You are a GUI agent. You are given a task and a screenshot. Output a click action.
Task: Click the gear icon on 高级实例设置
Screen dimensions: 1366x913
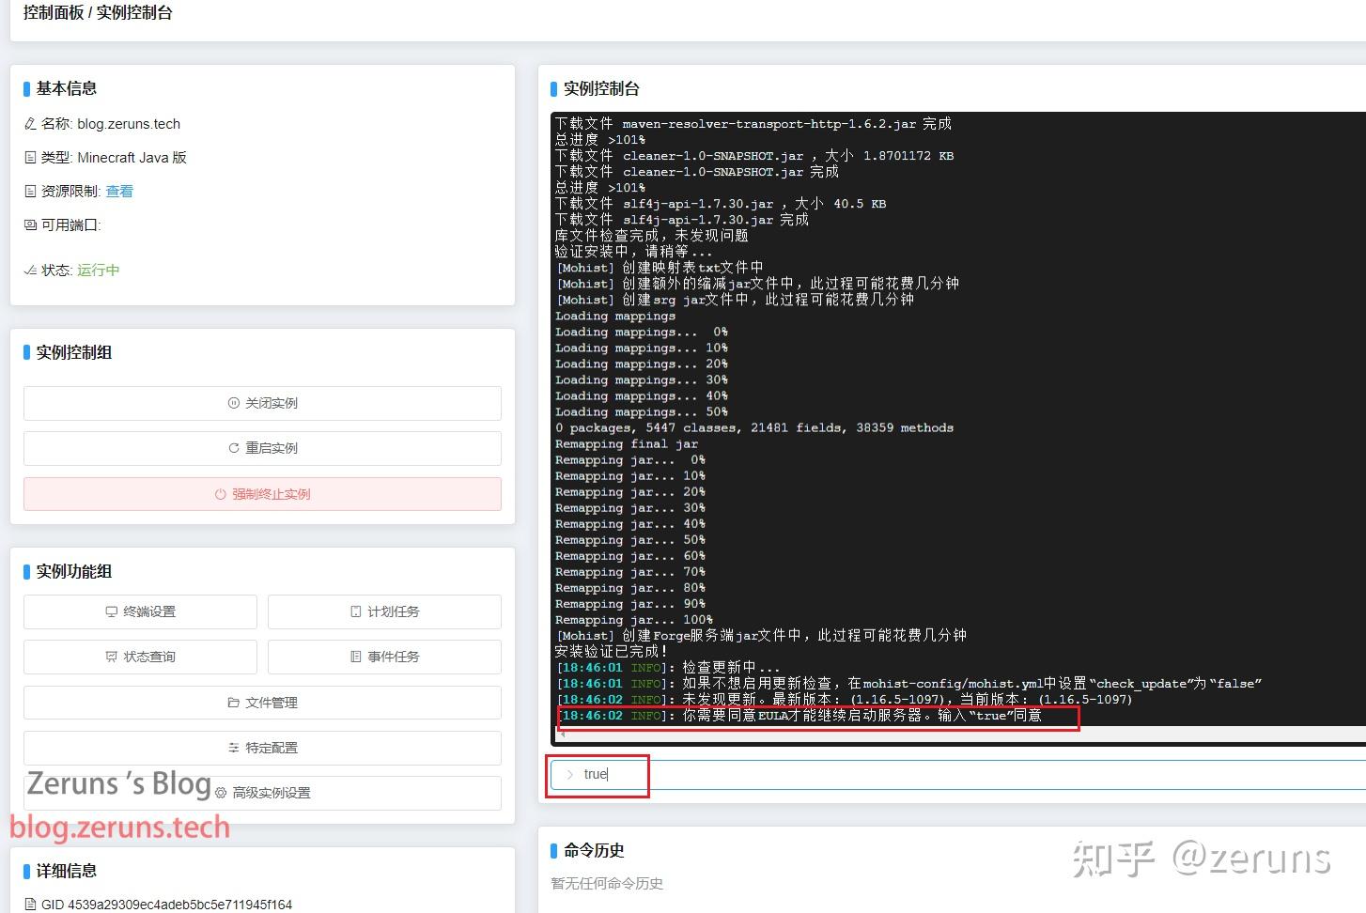[x=219, y=793]
